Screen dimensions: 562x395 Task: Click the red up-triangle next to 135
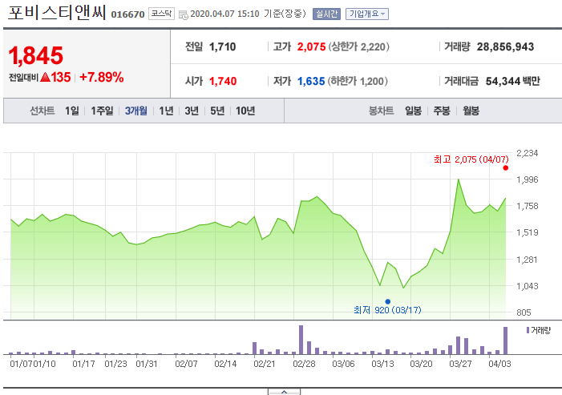coord(45,77)
